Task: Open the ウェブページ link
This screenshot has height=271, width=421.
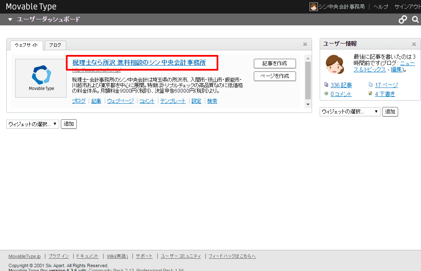Action: tap(120, 101)
